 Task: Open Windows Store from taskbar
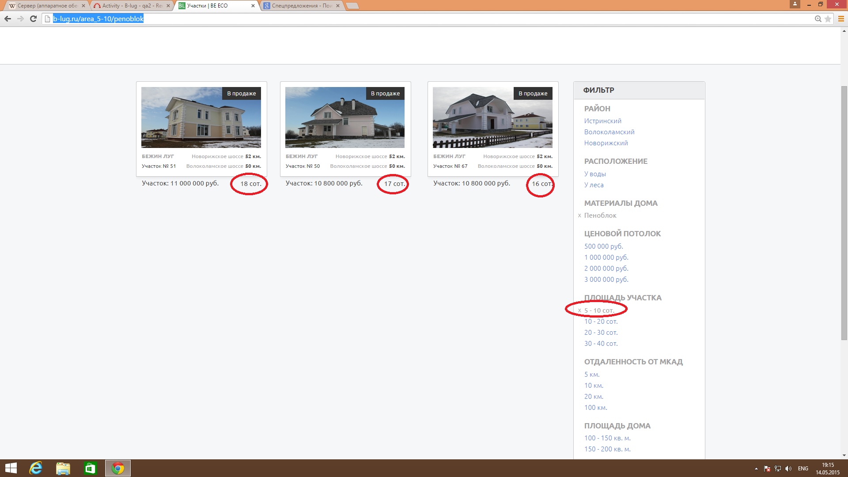coord(90,468)
